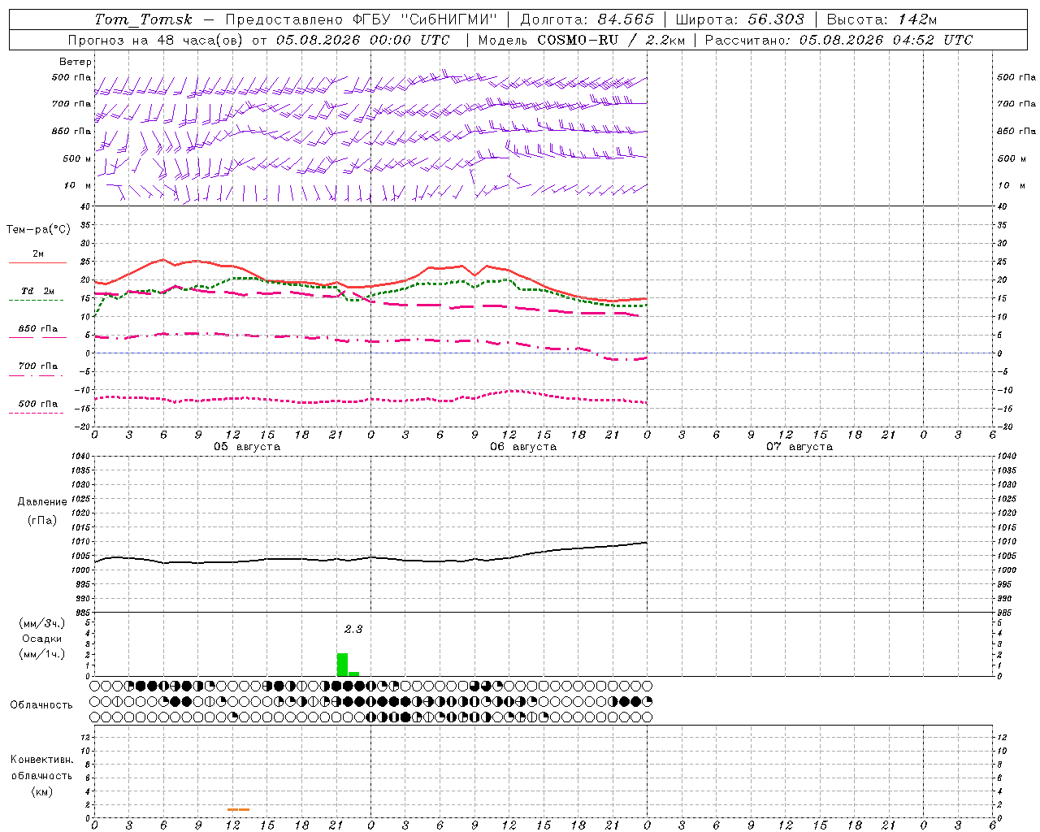Click the 500 гПа wind level label
Image resolution: width=1040 pixels, height=832 pixels.
(71, 78)
